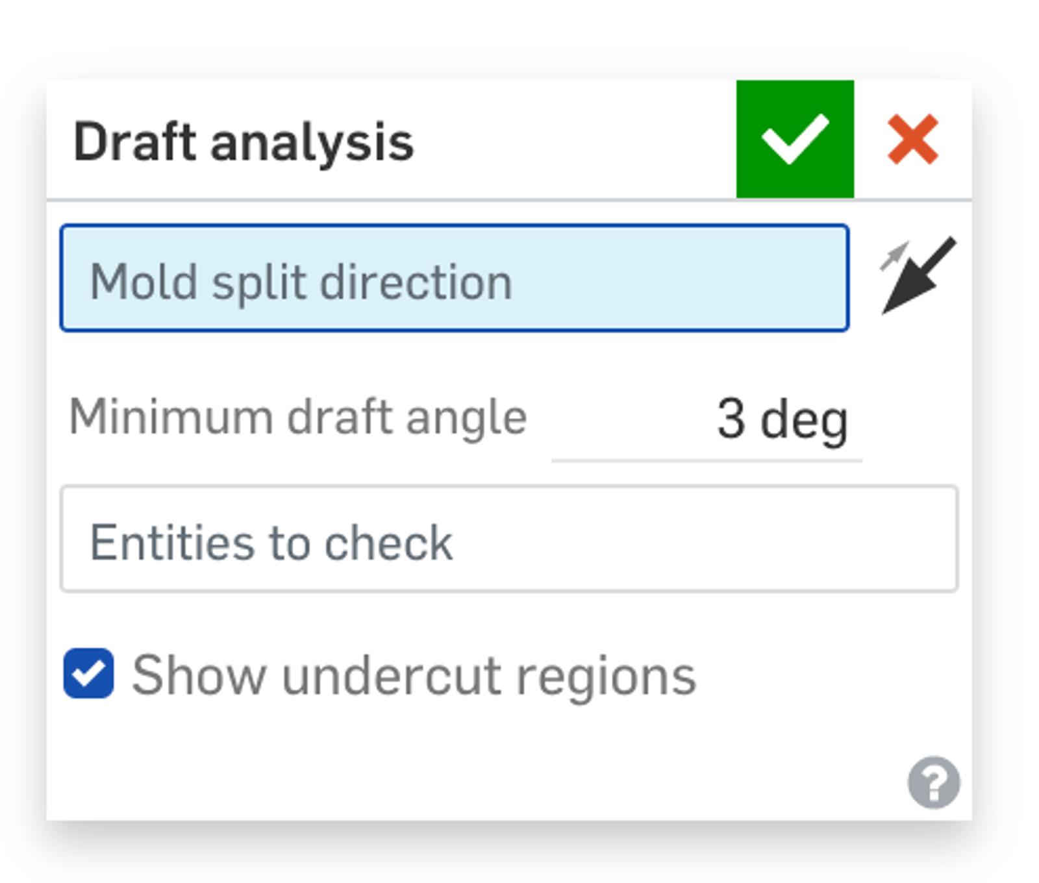Image resolution: width=1039 pixels, height=883 pixels.
Task: Click the Show undercut regions label text
Action: pyautogui.click(x=414, y=676)
